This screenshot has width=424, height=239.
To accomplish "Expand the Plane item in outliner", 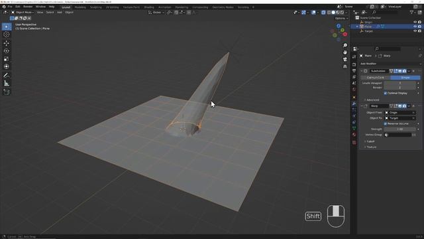I will pos(357,27).
